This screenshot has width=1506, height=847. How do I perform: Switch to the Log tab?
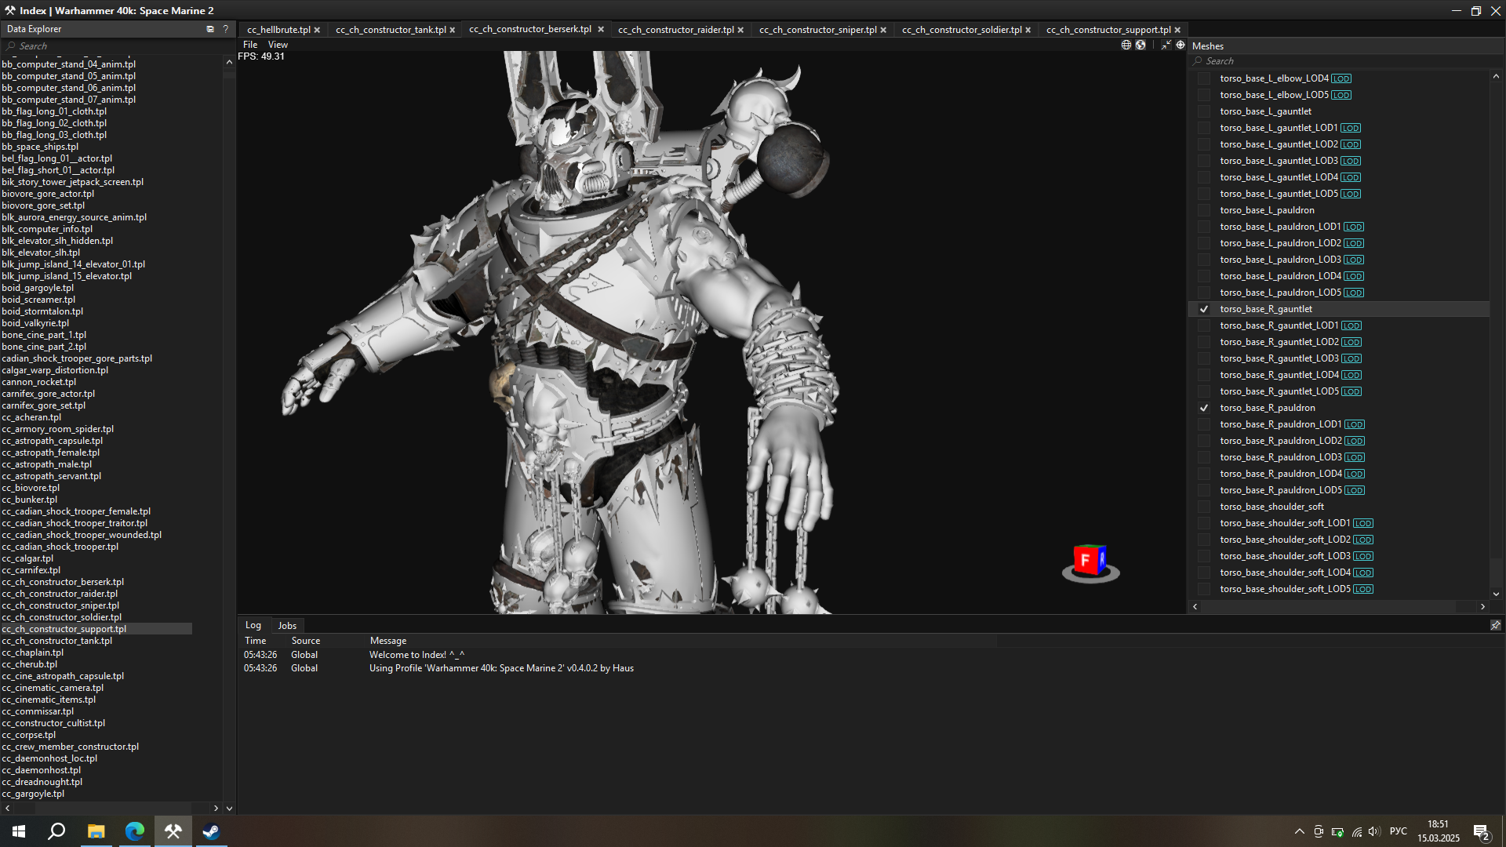253,625
